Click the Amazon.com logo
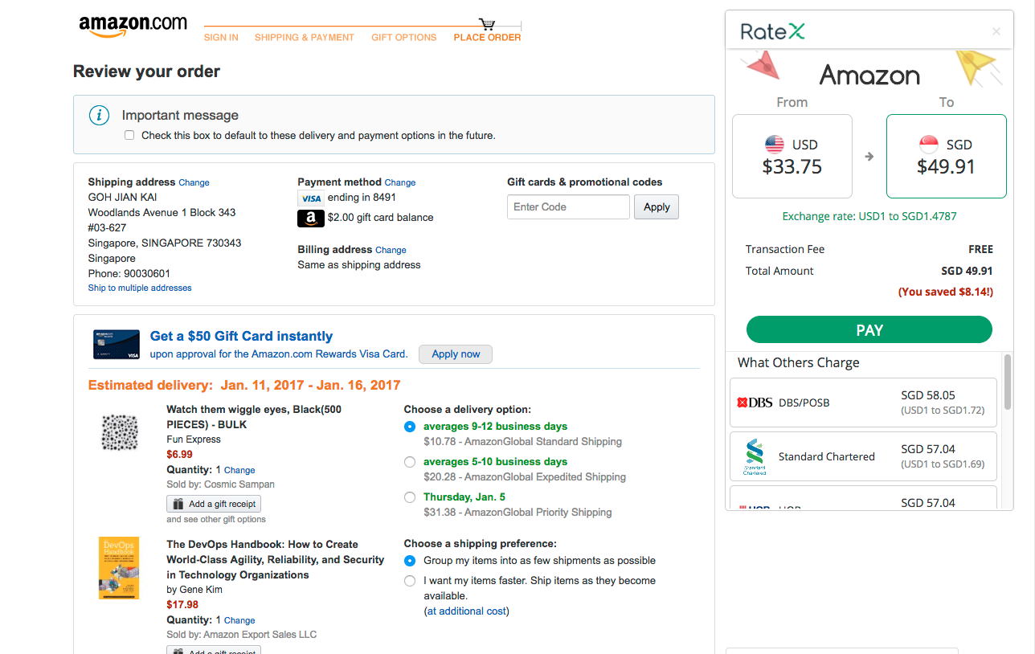Viewport: 1035px width, 654px height. [133, 26]
